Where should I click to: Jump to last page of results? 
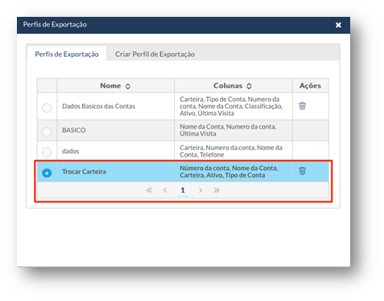point(217,190)
